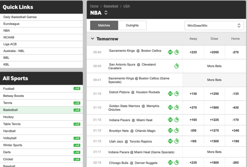Click the LIVE badge next to Volleyball
The width and height of the screenshot is (247, 167).
point(77,138)
